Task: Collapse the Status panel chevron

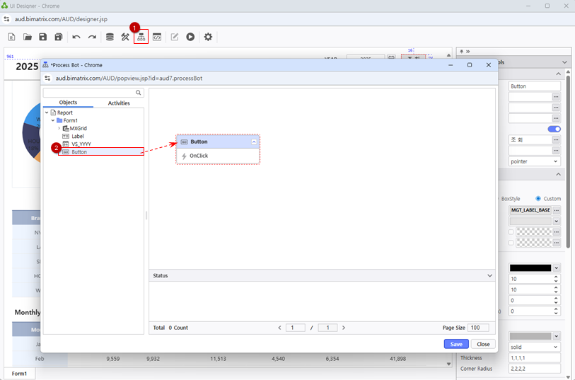Action: (489, 275)
